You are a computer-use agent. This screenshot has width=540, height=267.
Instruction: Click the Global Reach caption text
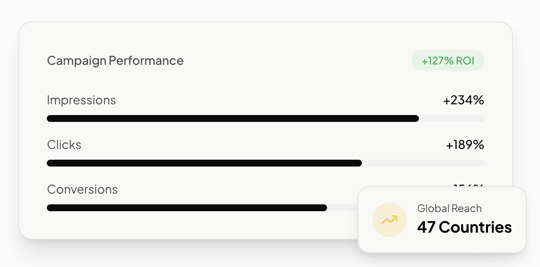pos(449,209)
